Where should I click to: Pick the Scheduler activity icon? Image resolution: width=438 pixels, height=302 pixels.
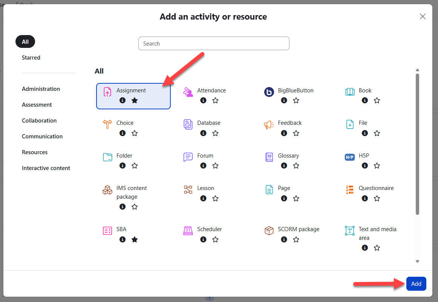coord(188,230)
